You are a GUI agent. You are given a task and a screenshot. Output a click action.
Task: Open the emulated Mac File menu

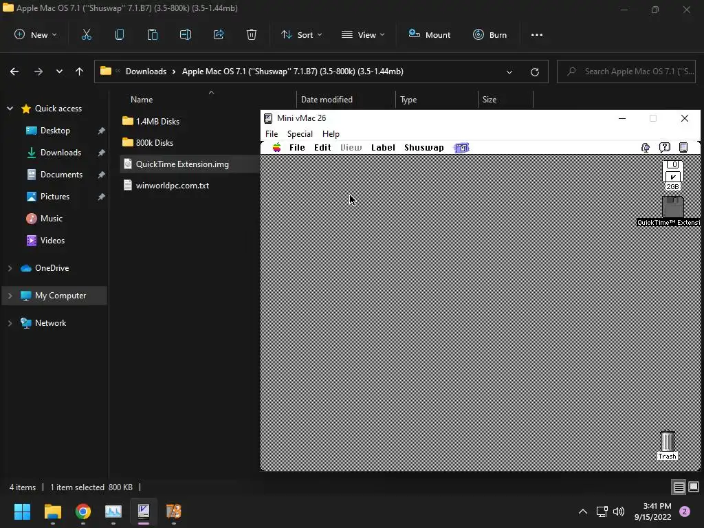coord(297,148)
